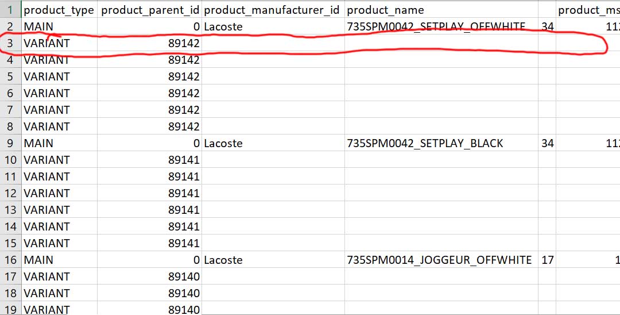Select row header 14
The width and height of the screenshot is (620, 315).
tap(10, 226)
